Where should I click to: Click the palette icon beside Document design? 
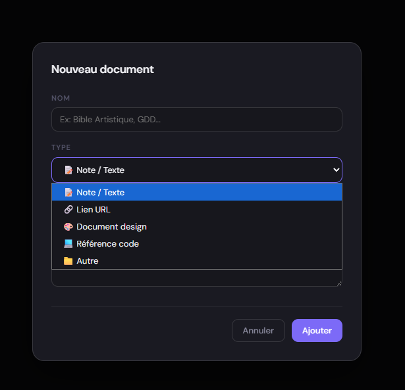tap(68, 226)
